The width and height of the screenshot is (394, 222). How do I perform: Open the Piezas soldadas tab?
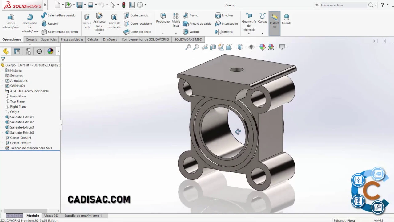pyautogui.click(x=72, y=39)
